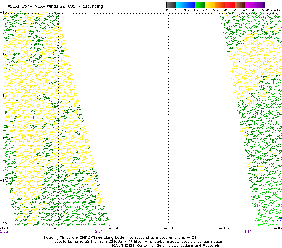Click the '-12' latitude label
The width and height of the screenshot is (282, 248).
(3, 54)
